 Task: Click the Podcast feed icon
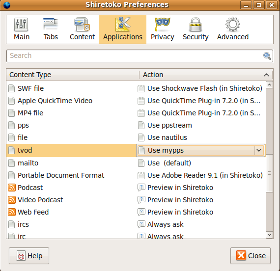tap(12, 188)
